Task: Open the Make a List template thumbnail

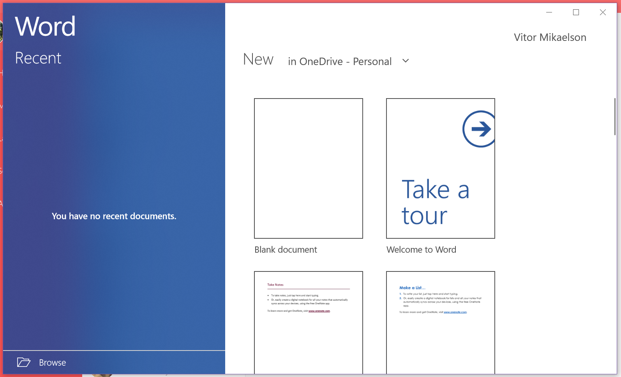Action: coord(441,322)
